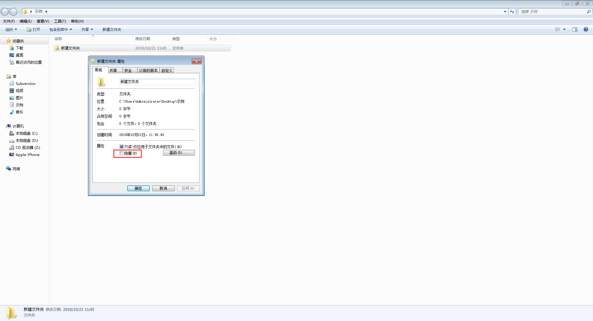Open the Music library icon
Viewport: 593px width, 321px height.
(12, 112)
